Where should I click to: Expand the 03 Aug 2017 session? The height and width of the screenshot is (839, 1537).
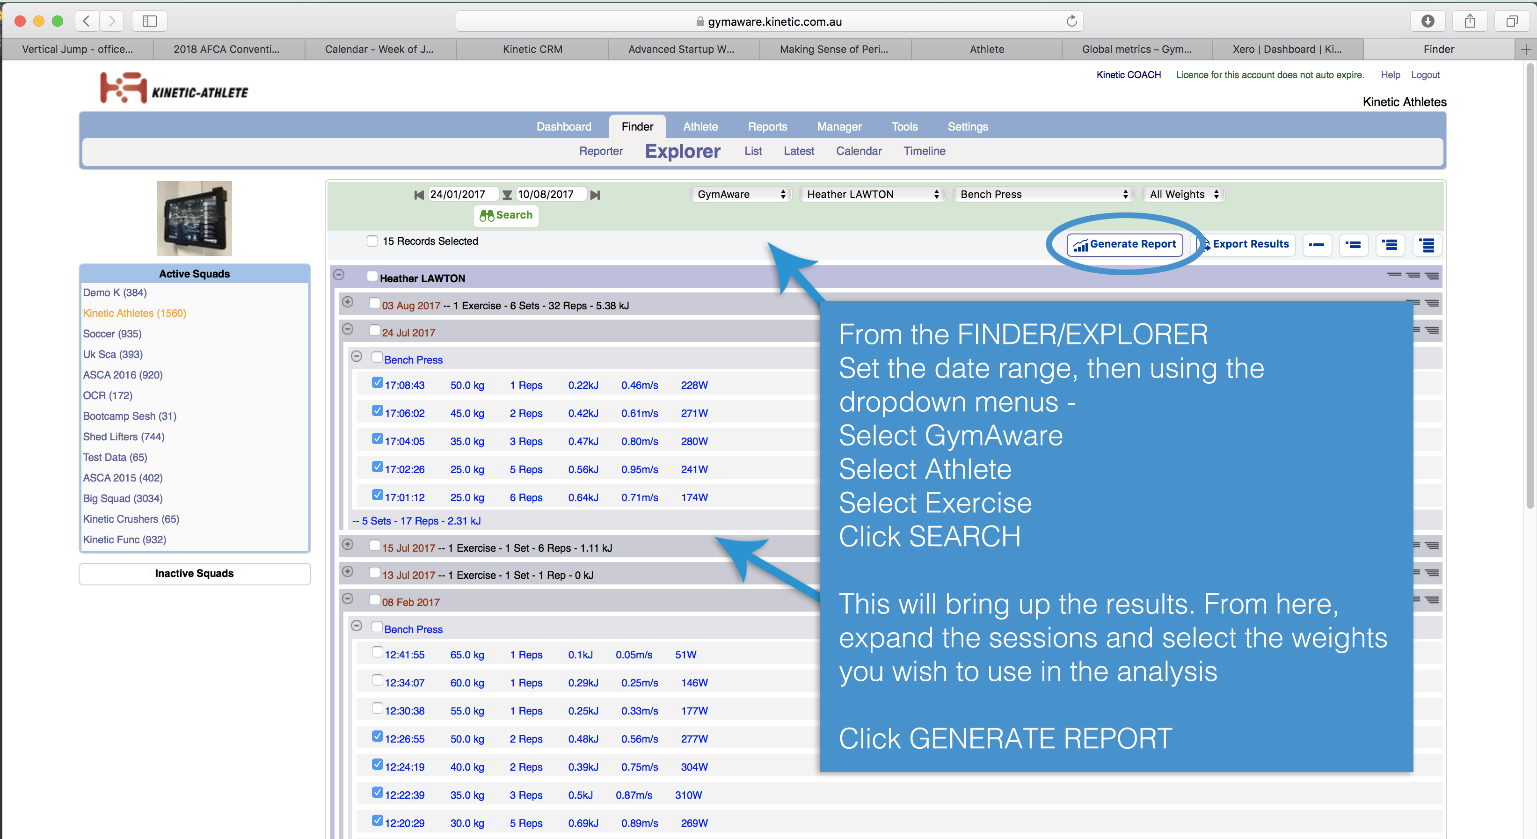pos(348,303)
